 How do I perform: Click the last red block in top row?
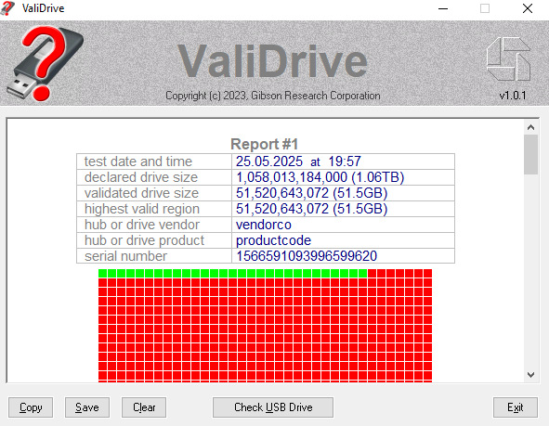[x=427, y=273]
